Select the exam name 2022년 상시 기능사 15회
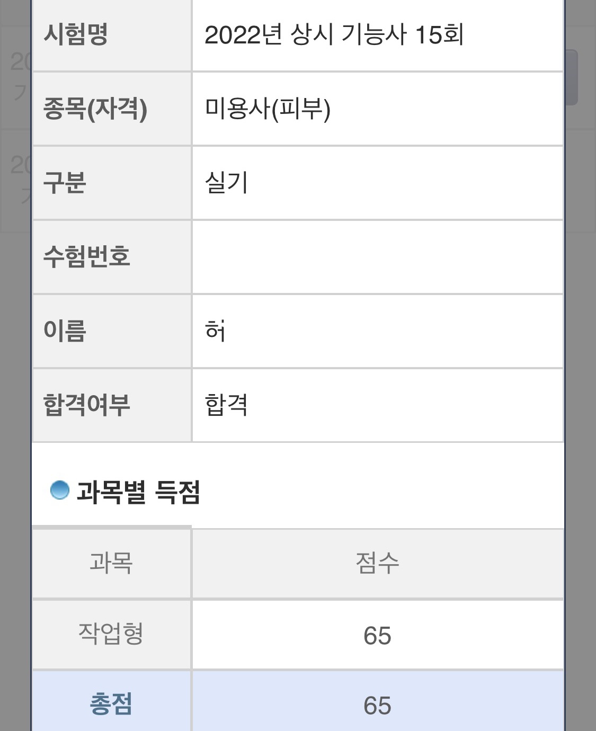596x731 pixels. point(334,35)
